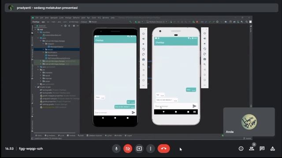Screen dimensions: 282x158
Task: Leave the call with red hang-up button
Action: tap(163, 148)
